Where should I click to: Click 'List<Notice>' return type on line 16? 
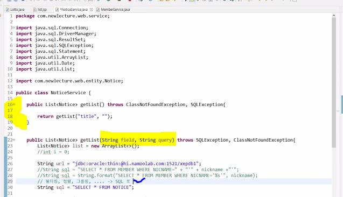click(61, 104)
